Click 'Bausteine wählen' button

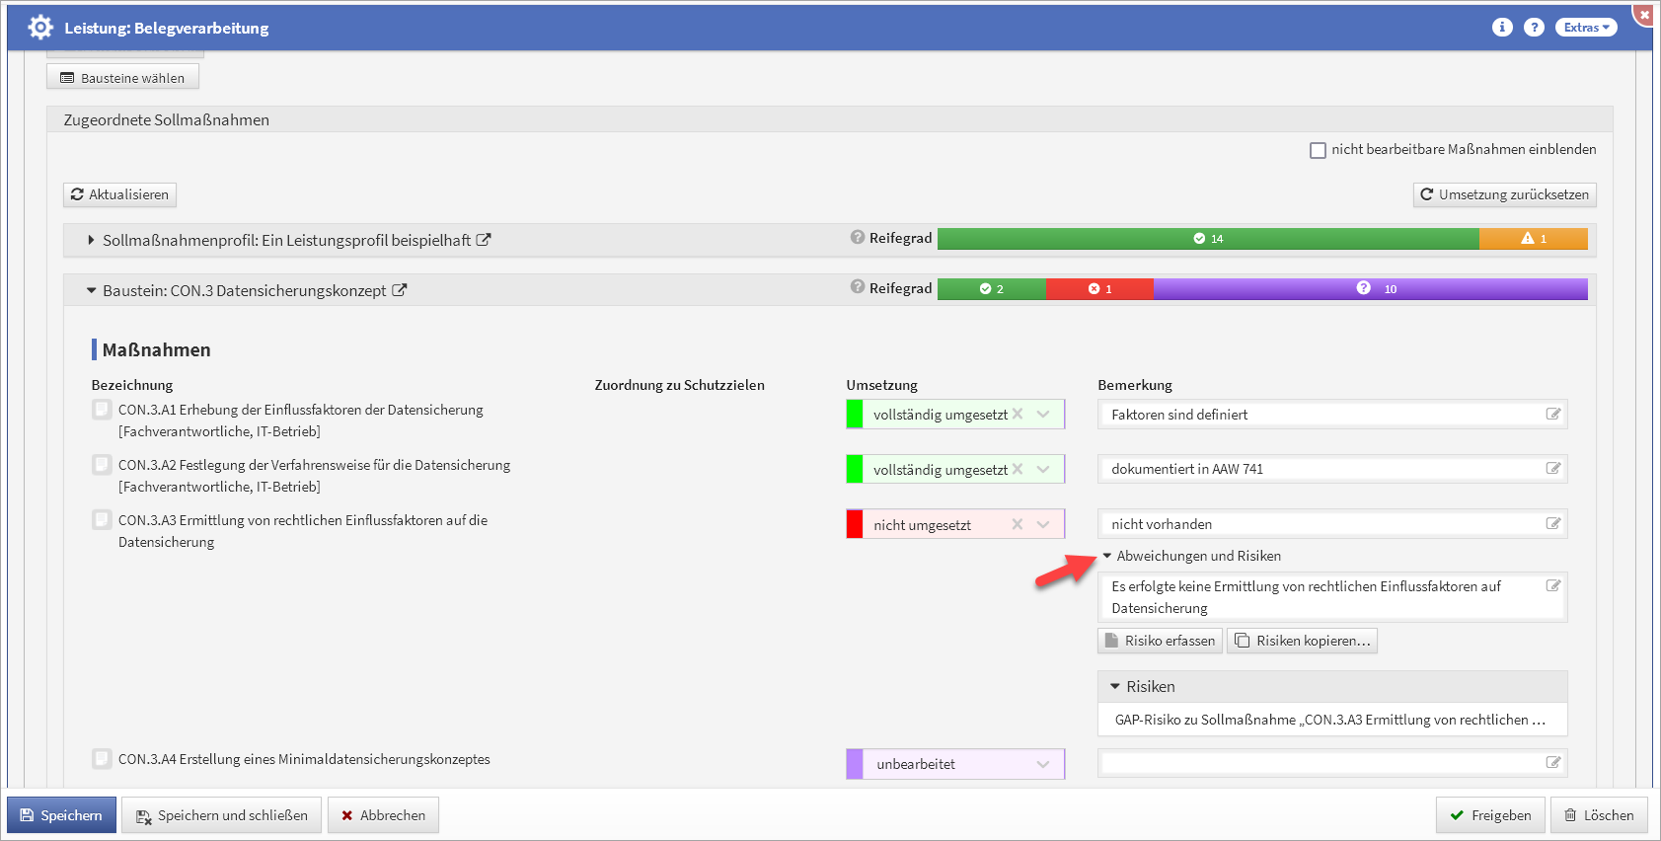(122, 78)
